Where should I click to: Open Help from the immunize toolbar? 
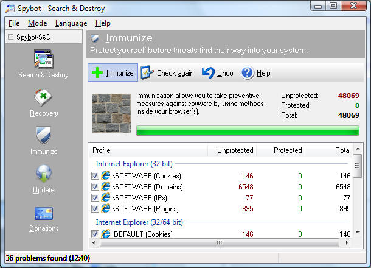tap(255, 73)
